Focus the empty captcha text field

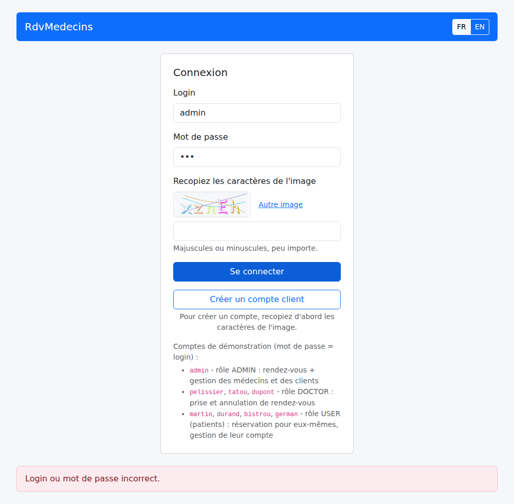tap(257, 231)
